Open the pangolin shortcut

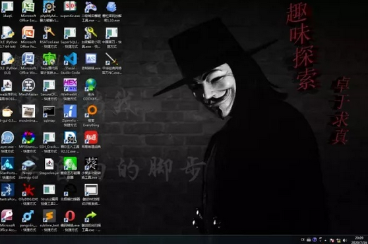coord(28,221)
